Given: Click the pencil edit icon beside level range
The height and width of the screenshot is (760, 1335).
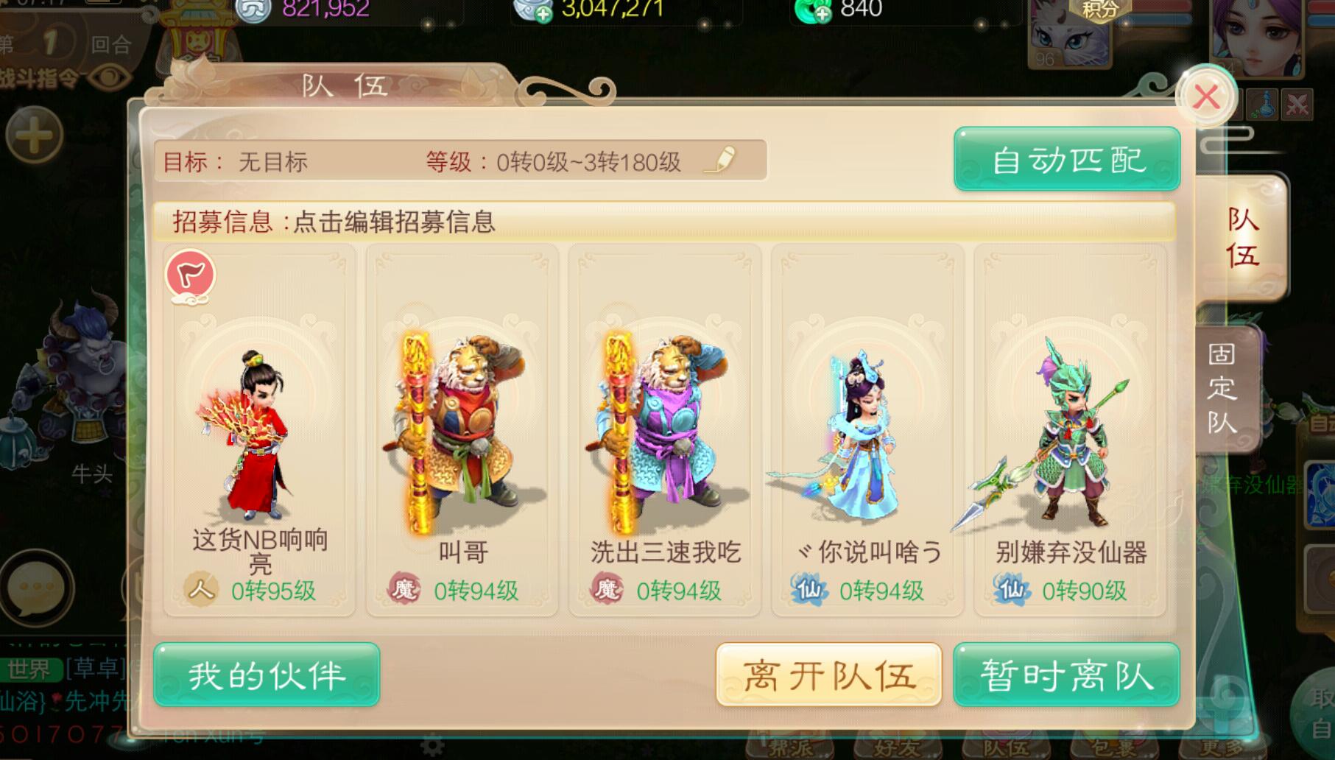Looking at the screenshot, I should 720,160.
